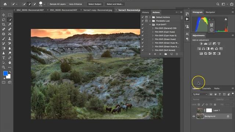Toggle layer filtering on/off switch
235x132 pixels.
pos(233,94)
